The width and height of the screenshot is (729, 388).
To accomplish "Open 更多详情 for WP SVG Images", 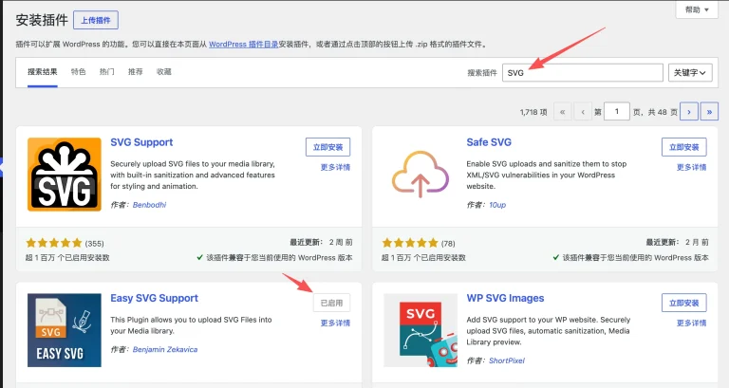I will [x=691, y=323].
